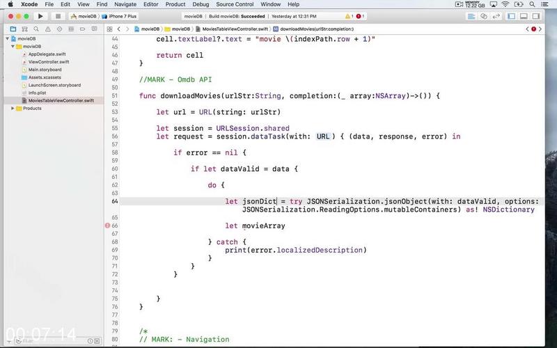The width and height of the screenshot is (557, 348).
Task: Open the Apple menu
Action: [10, 4]
